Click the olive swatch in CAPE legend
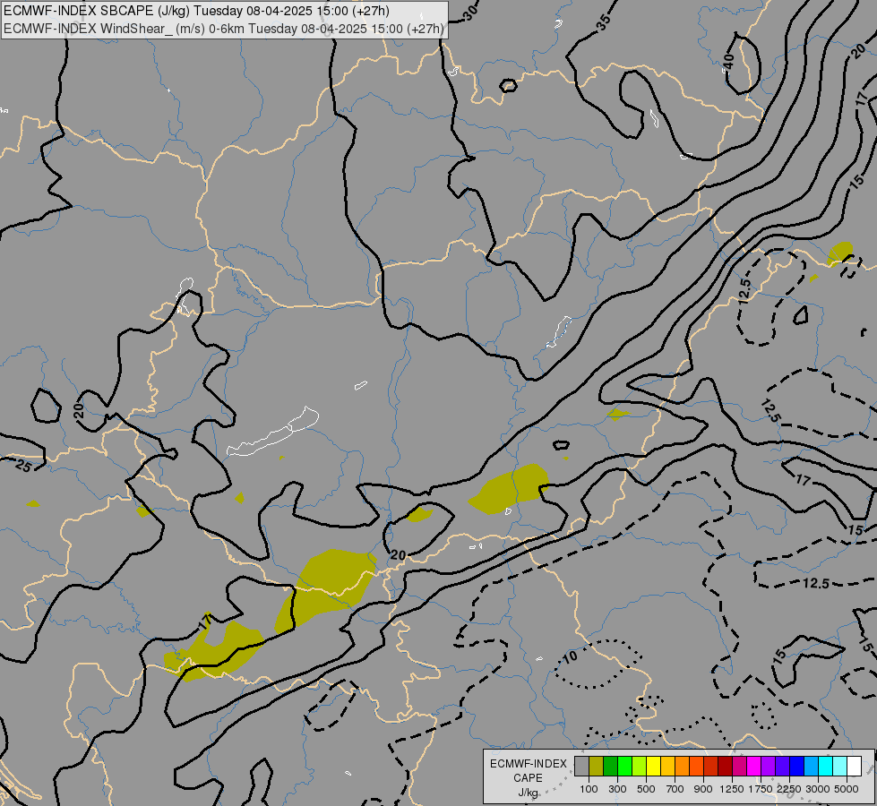This screenshot has width=877, height=806. (597, 766)
